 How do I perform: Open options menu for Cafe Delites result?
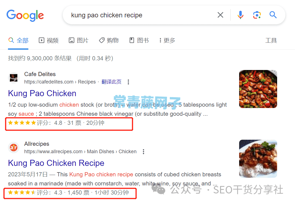(128, 82)
